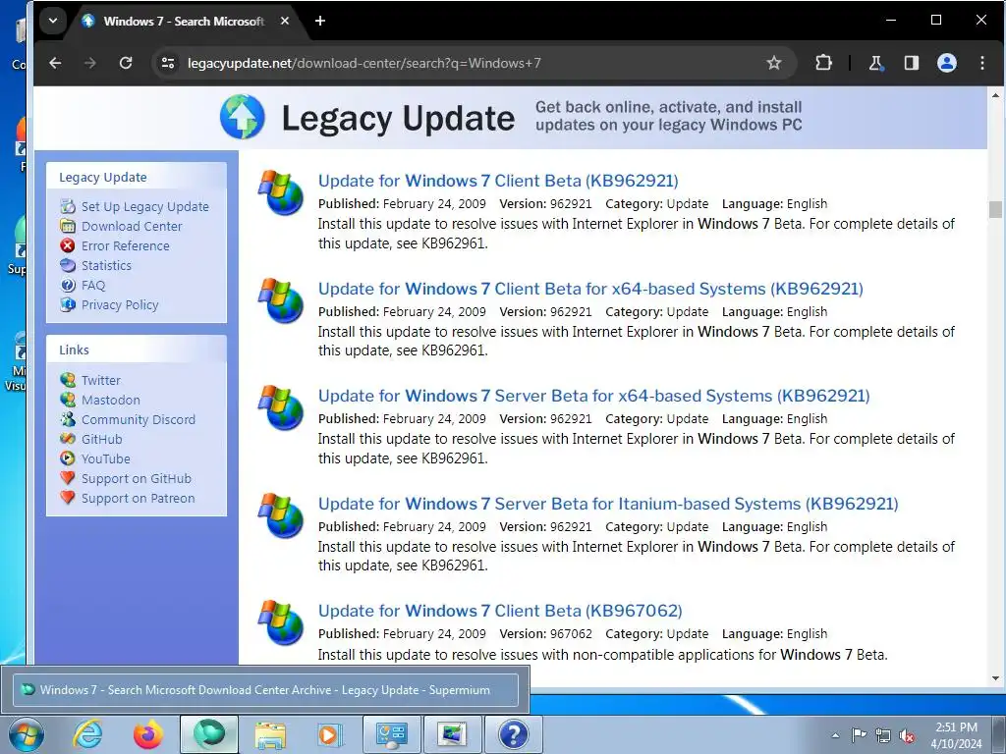
Task: Click the Legacy Update globe logo
Action: tap(242, 117)
